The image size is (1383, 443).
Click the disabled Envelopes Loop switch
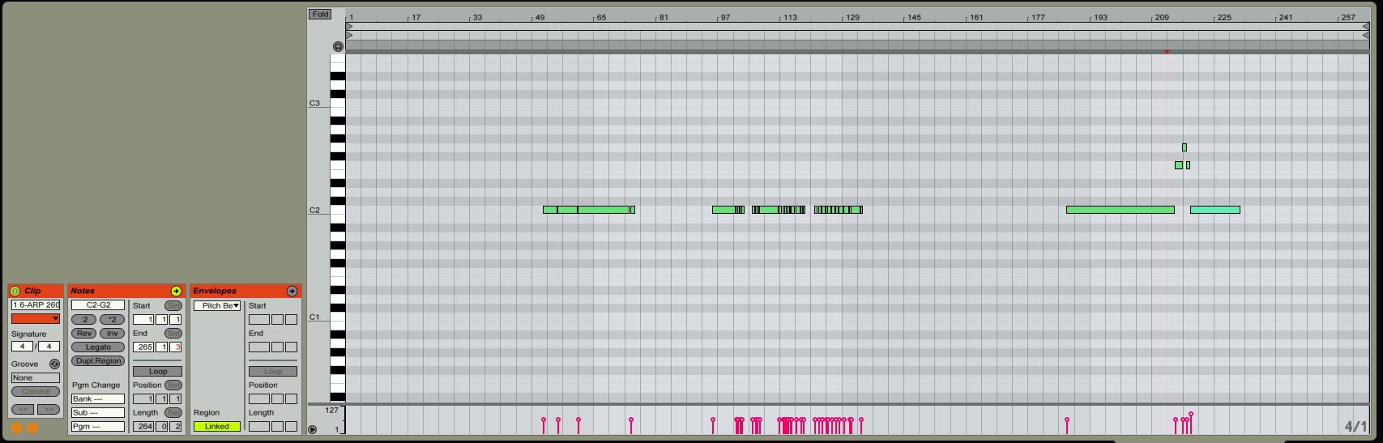pyautogui.click(x=273, y=371)
